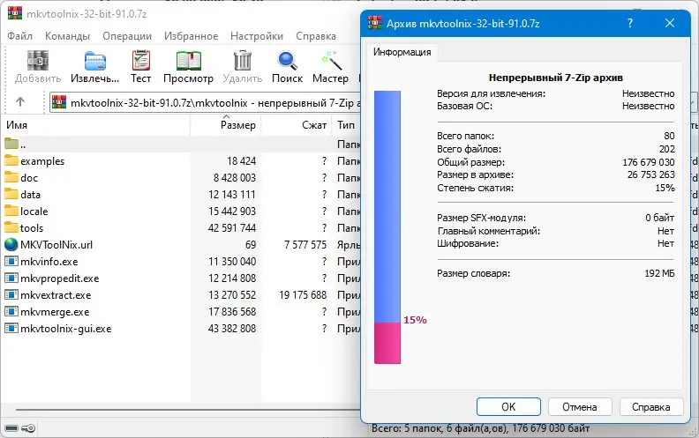Sort by the Размер column header
Image resolution: width=699 pixels, height=438 pixels.
(x=226, y=125)
